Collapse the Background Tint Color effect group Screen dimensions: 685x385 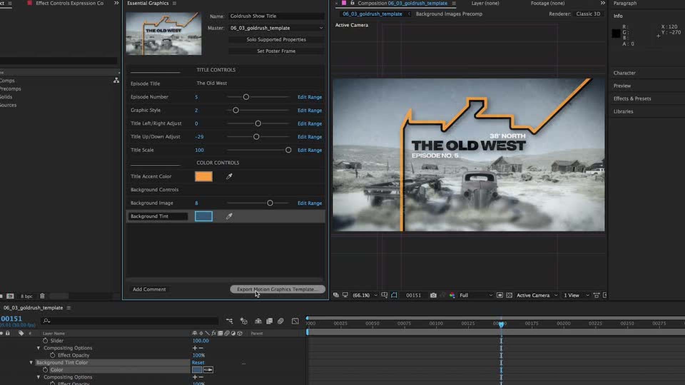(x=31, y=363)
